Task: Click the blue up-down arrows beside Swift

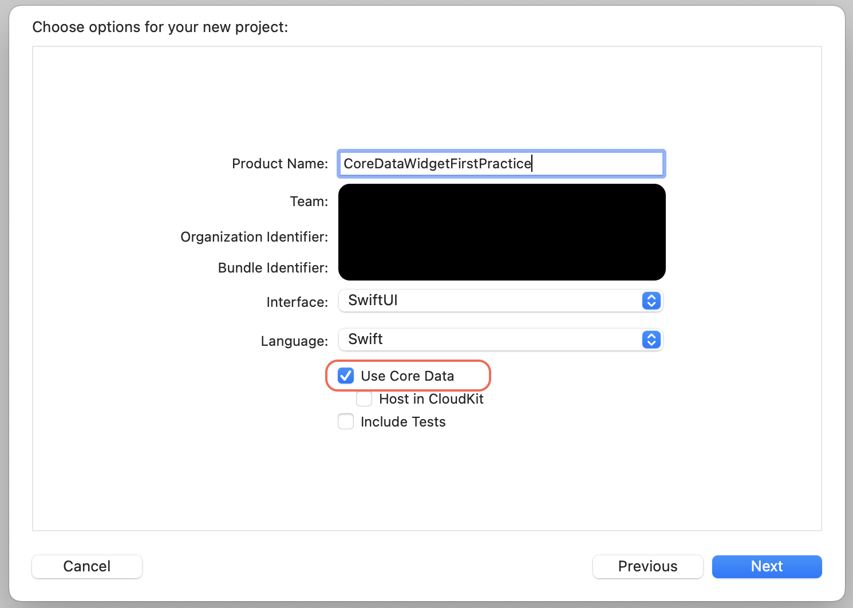Action: click(650, 339)
